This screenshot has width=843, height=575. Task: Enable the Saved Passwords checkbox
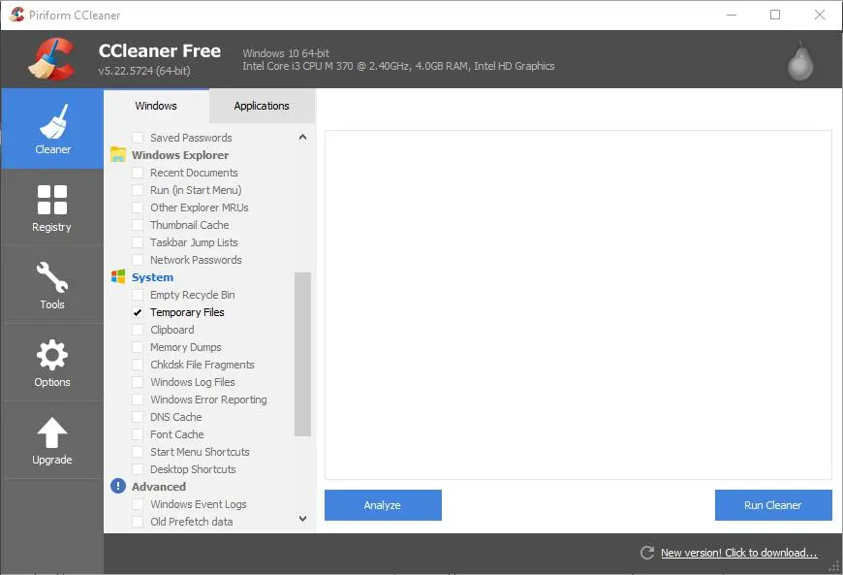pyautogui.click(x=138, y=138)
